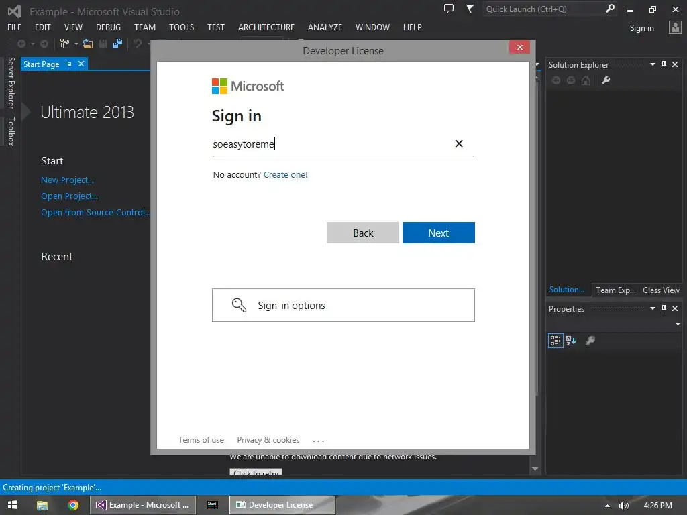687x515 pixels.
Task: Open Sign-in options
Action: tap(343, 305)
